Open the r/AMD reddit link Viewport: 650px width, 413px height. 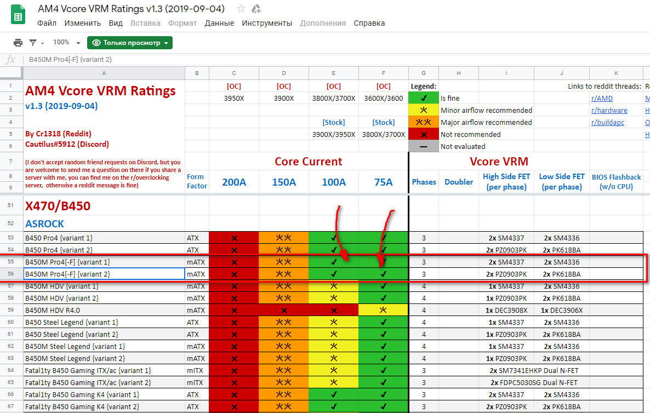[602, 99]
